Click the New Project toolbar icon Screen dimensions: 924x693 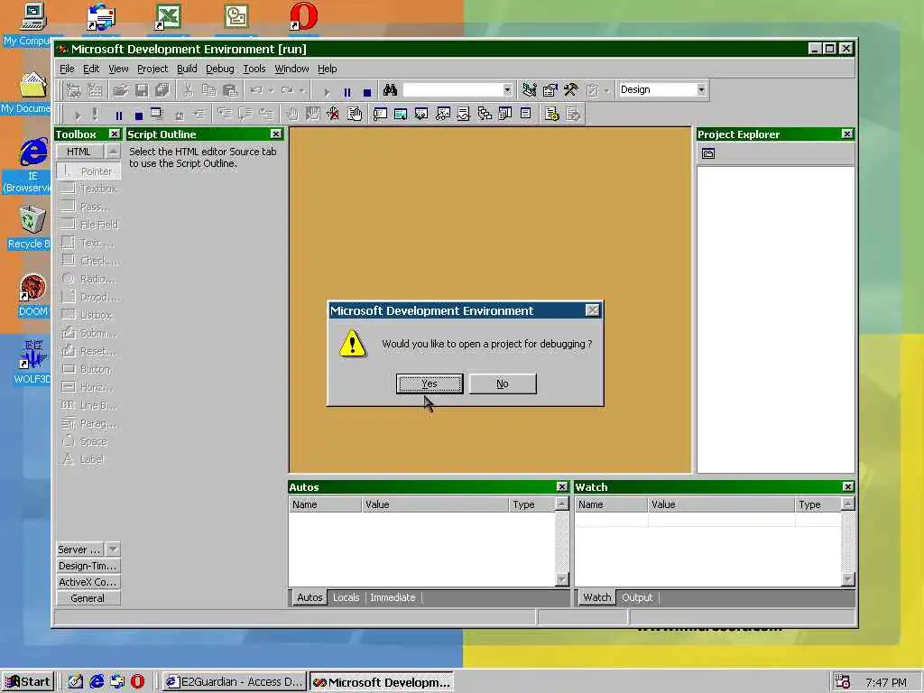[74, 90]
